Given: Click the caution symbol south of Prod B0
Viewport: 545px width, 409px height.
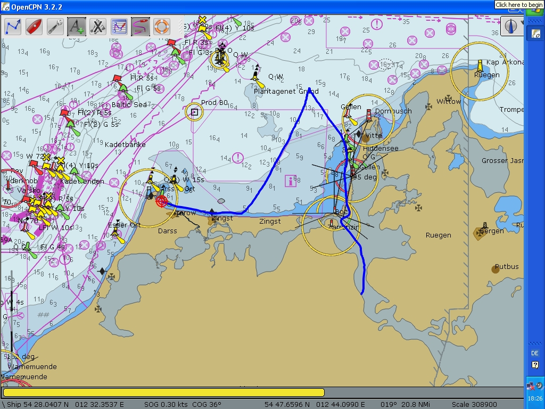Looking at the screenshot, I should (x=238, y=158).
